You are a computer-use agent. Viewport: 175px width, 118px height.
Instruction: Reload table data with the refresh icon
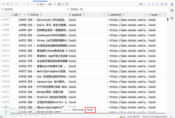pyautogui.click(x=4, y=4)
